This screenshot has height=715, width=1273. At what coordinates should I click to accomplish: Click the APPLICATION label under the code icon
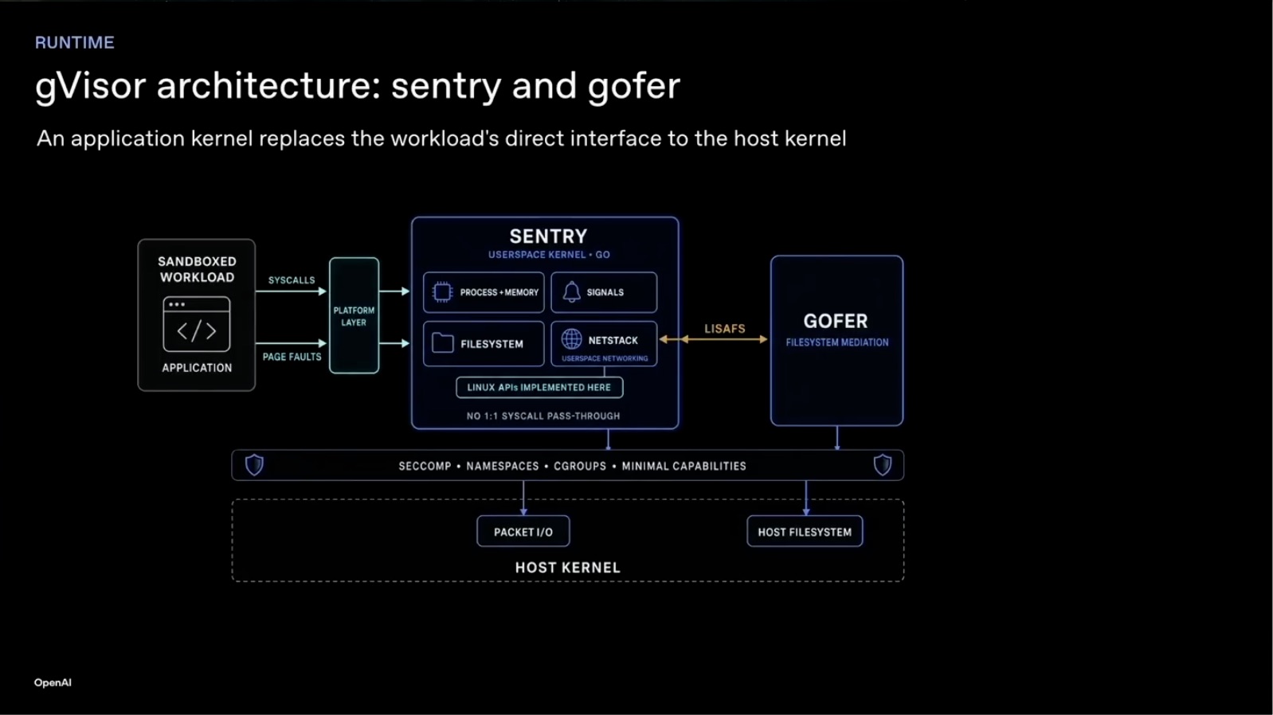coord(197,368)
